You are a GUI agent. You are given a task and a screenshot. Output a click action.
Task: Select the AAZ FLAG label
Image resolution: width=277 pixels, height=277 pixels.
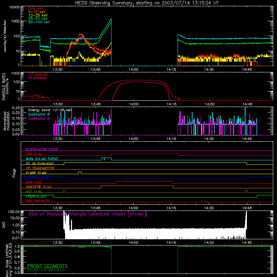34,191
